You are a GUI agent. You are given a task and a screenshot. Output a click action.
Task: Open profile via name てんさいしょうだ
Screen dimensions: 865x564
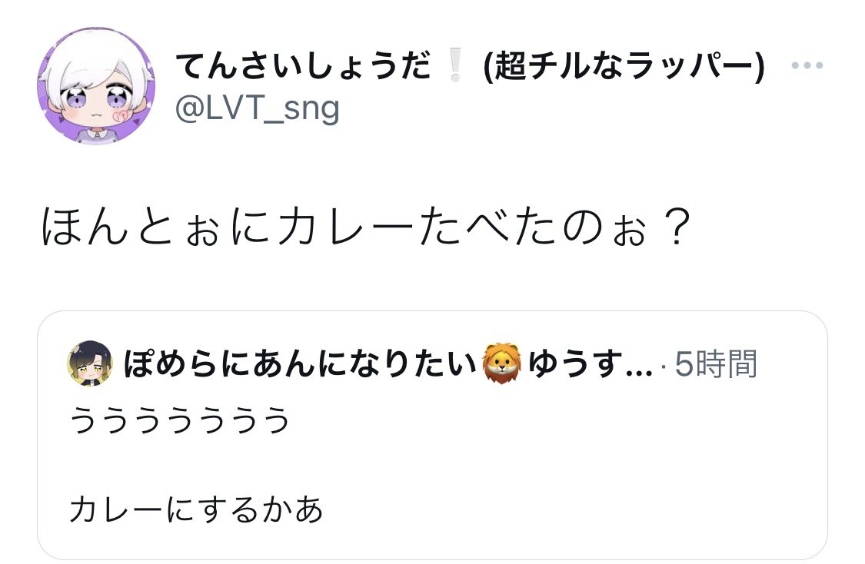(x=303, y=65)
